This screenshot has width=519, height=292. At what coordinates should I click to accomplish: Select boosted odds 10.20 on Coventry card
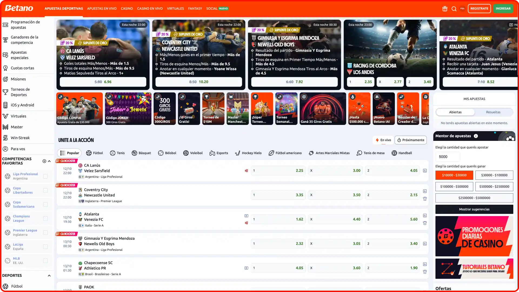199,82
